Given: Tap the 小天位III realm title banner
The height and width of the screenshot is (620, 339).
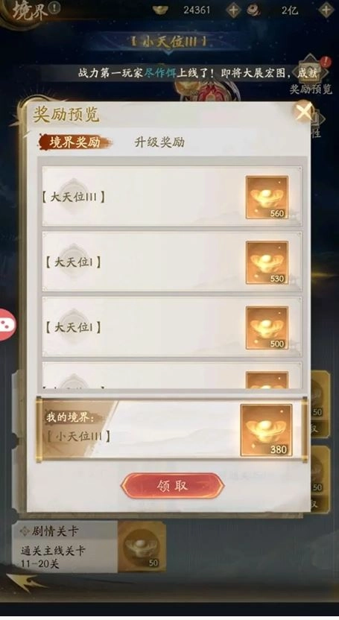Looking at the screenshot, I should click(169, 42).
